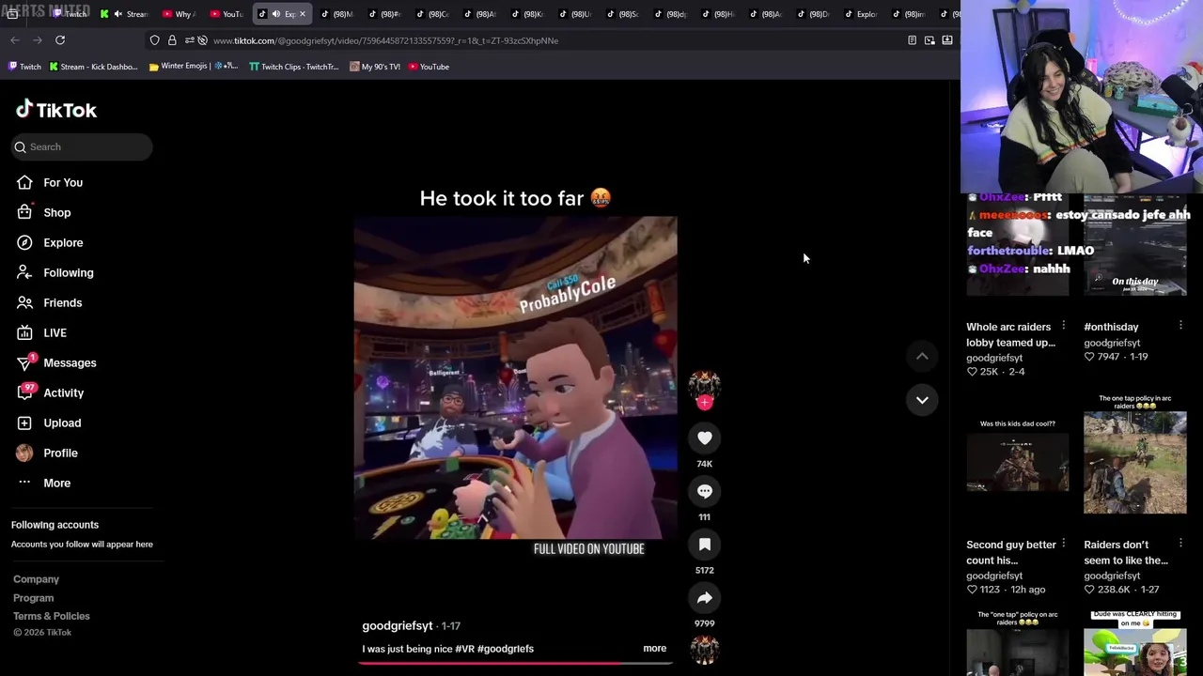The width and height of the screenshot is (1203, 676).
Task: Click the #VR hashtag in caption
Action: 464,649
